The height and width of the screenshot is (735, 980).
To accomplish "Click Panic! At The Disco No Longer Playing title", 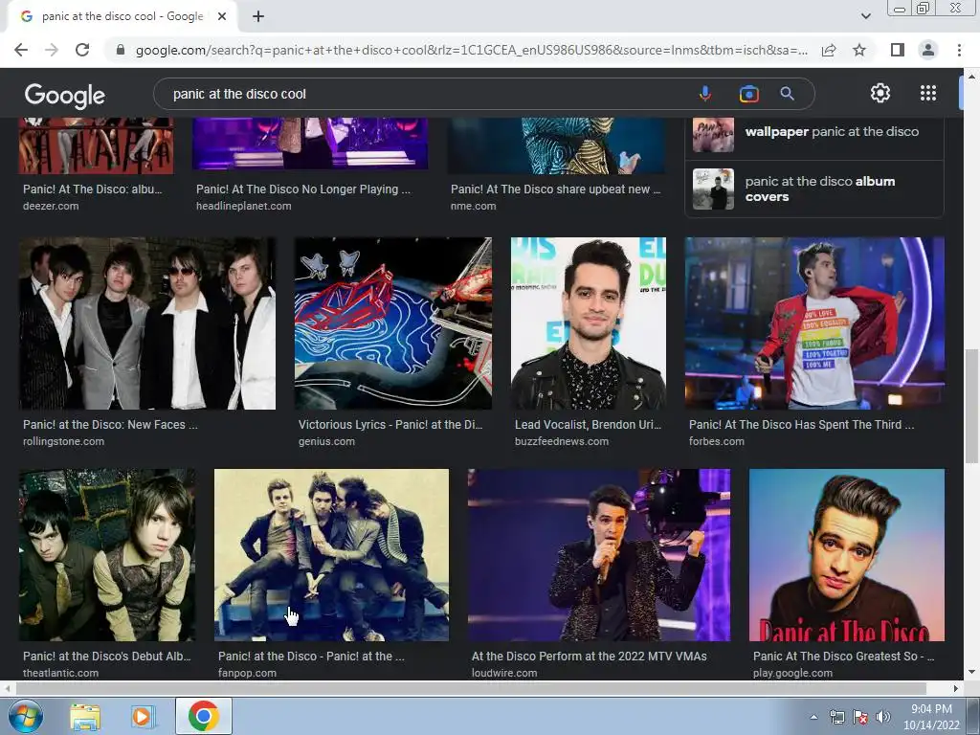I will tap(303, 189).
